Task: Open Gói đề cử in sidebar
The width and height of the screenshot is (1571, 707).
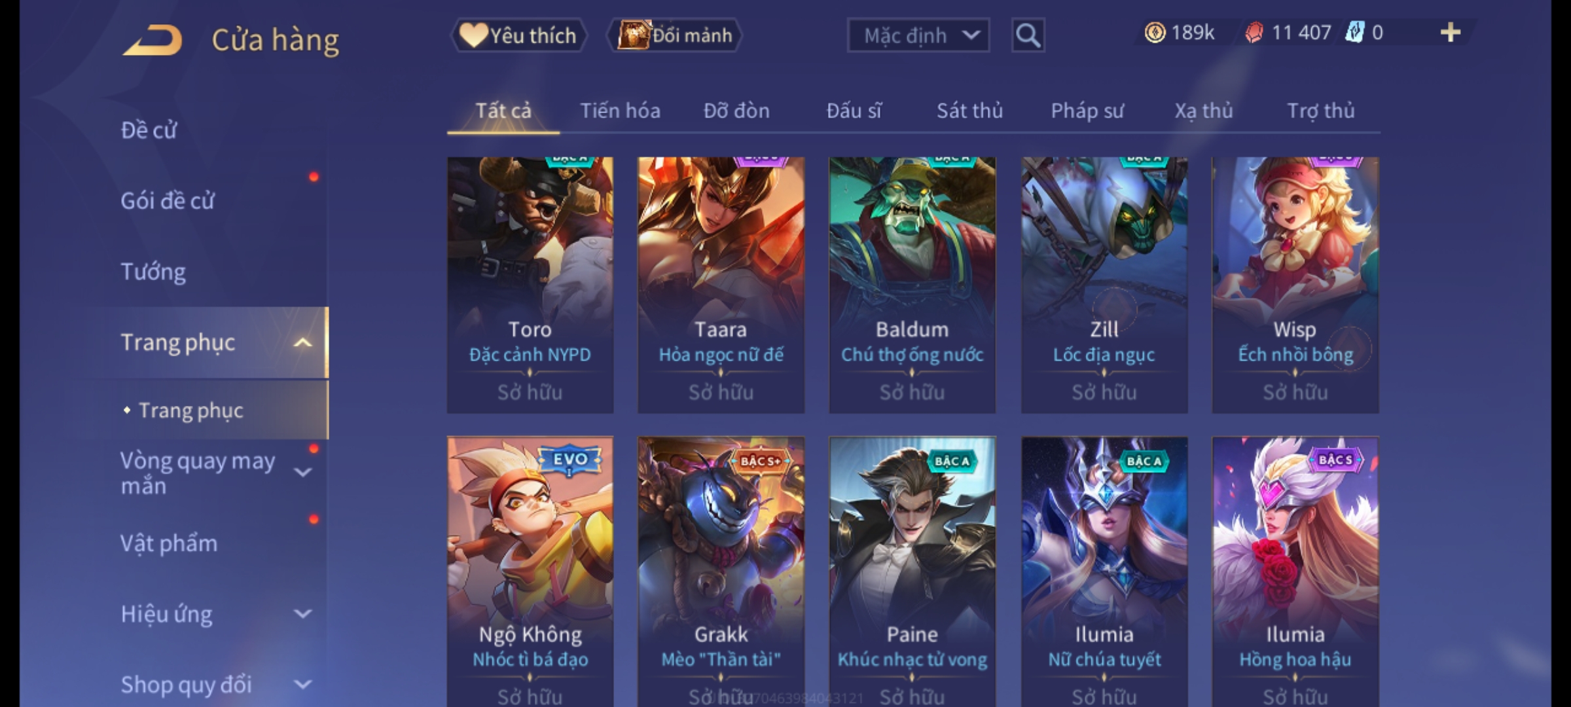Action: coord(168,201)
